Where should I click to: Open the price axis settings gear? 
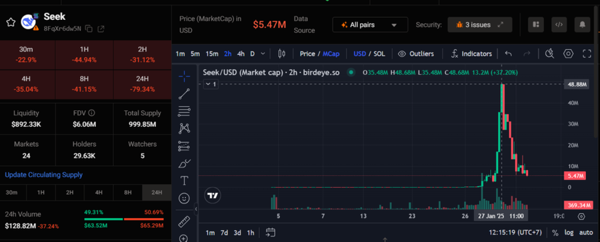581,217
